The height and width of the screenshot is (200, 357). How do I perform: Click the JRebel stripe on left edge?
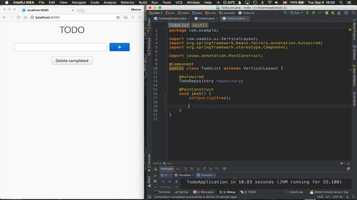149,182
